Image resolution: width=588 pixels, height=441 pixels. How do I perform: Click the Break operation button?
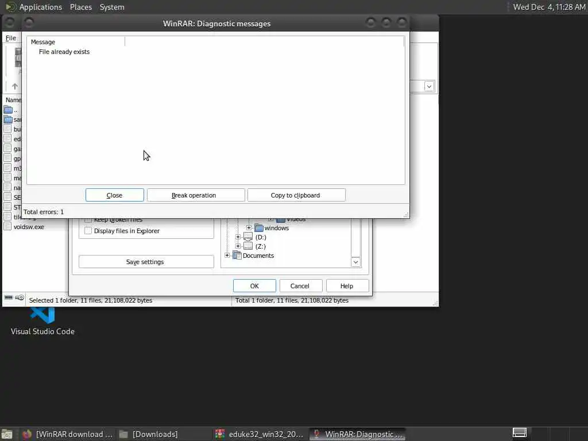pyautogui.click(x=196, y=195)
